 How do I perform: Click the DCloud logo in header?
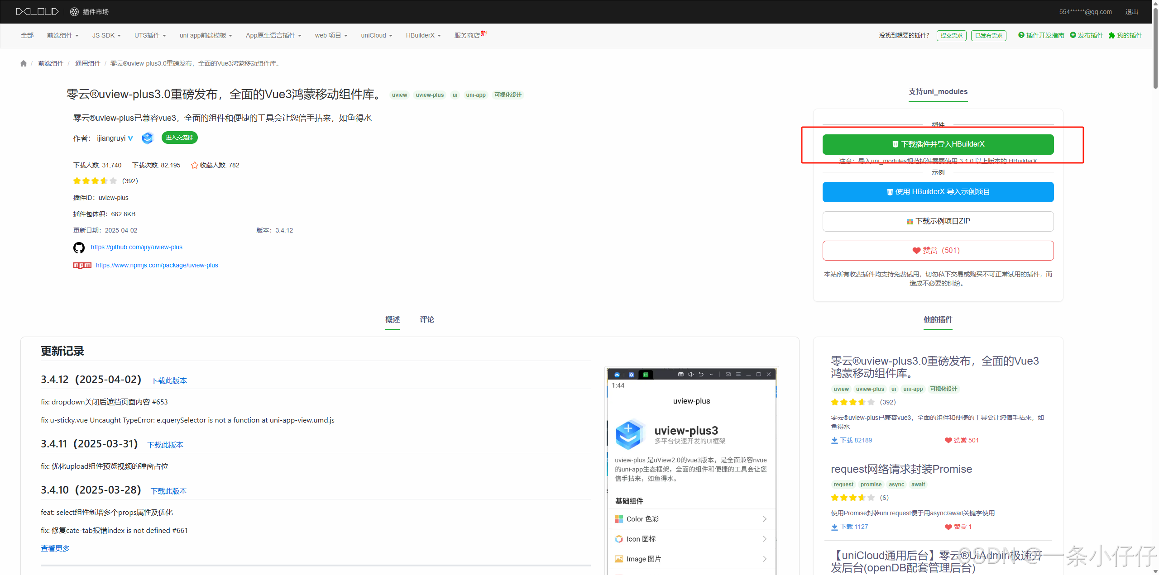37,12
